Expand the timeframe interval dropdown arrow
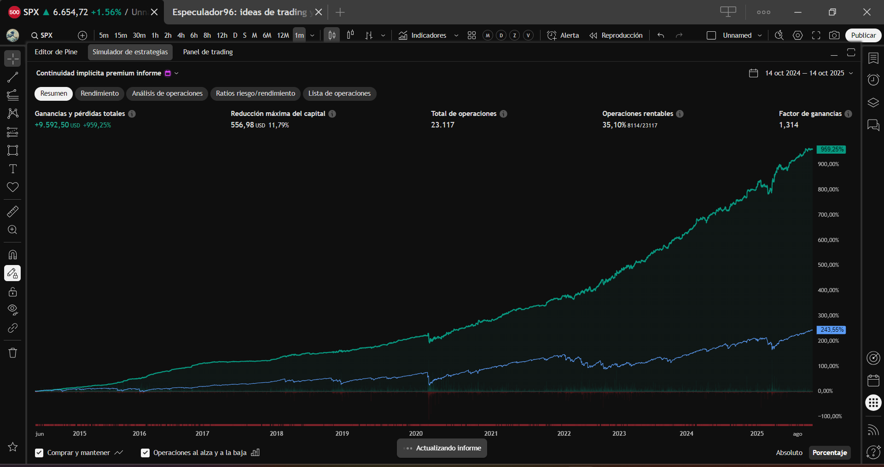 pos(313,35)
